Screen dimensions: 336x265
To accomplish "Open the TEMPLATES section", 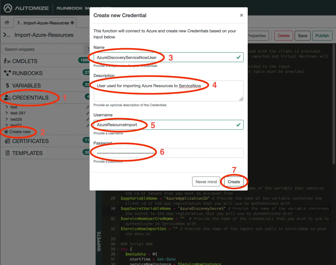I will pos(27,153).
